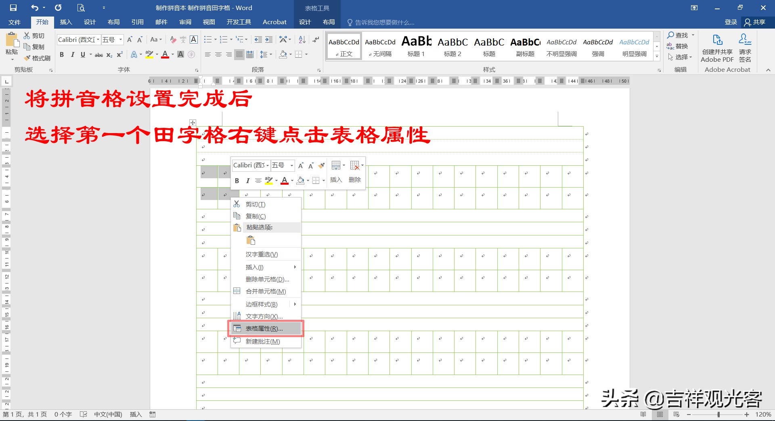Viewport: 775px width, 421px height.
Task: Click the Save icon in quick access toolbar
Action: (x=13, y=7)
